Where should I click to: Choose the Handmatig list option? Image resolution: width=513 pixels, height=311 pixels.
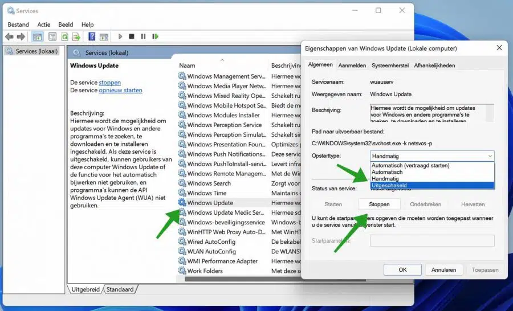click(x=432, y=178)
